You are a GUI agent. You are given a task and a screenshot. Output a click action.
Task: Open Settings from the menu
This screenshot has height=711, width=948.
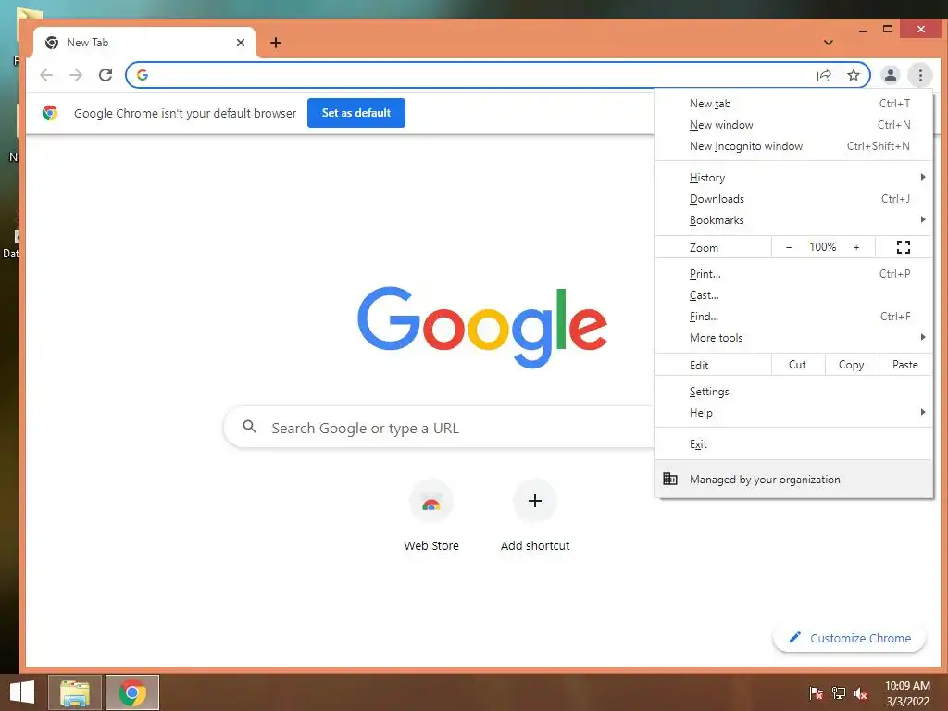[793, 392]
